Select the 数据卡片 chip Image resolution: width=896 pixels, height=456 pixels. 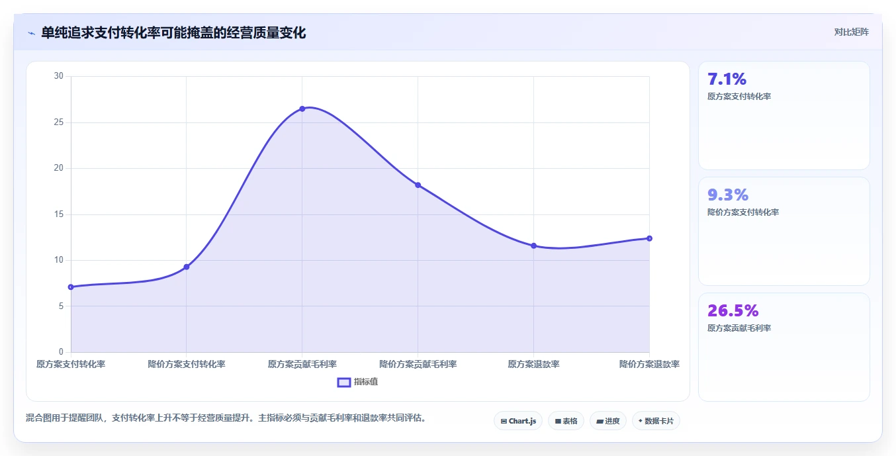(x=656, y=421)
